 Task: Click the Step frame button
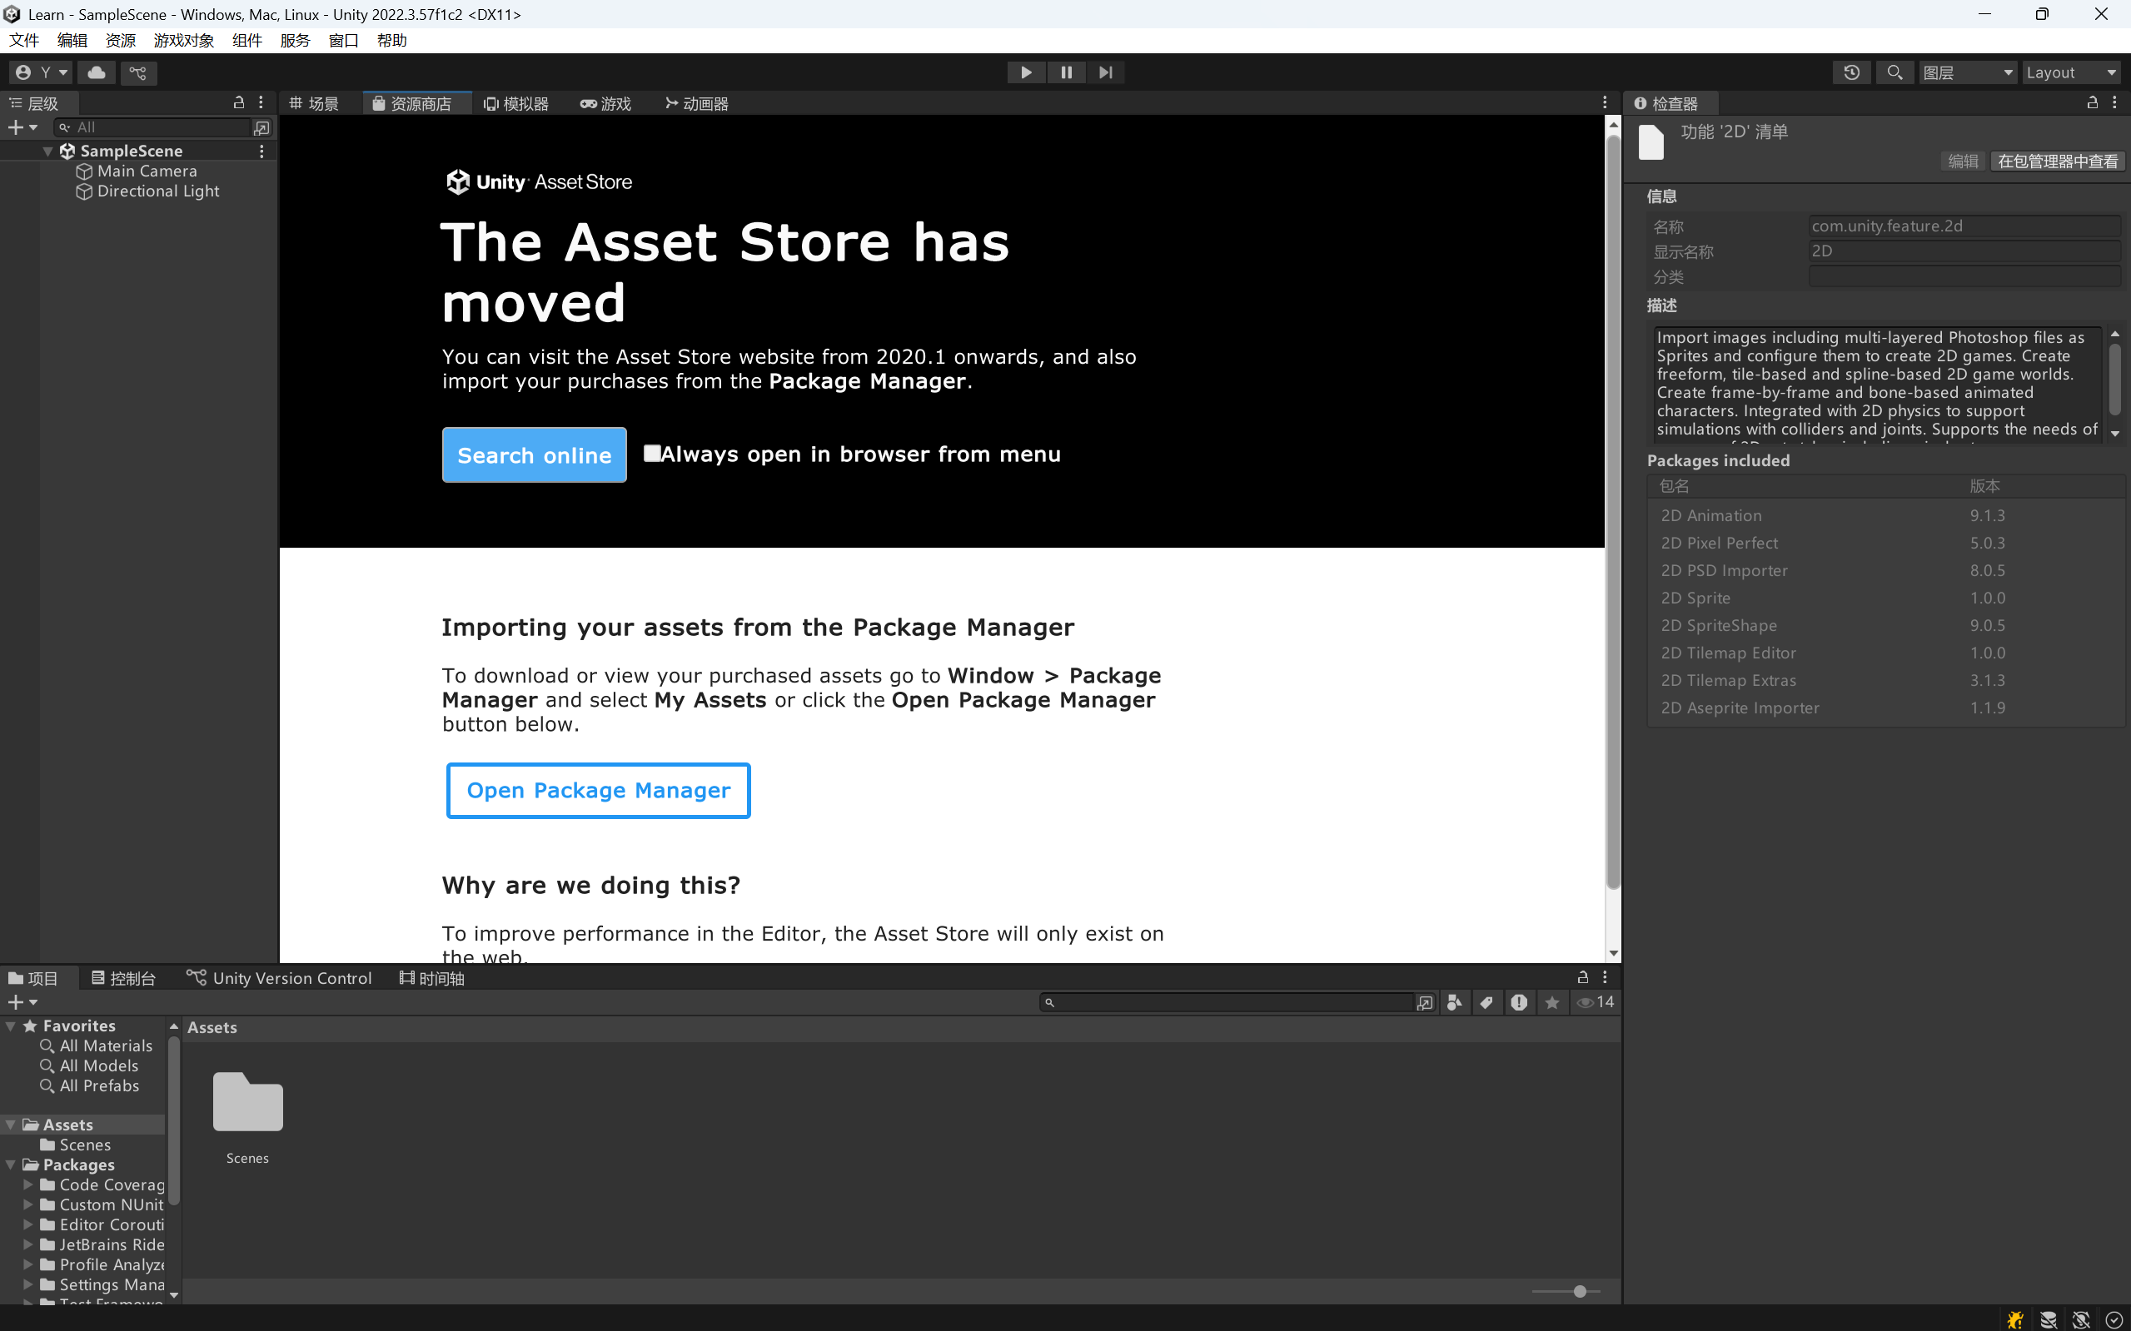1105,72
